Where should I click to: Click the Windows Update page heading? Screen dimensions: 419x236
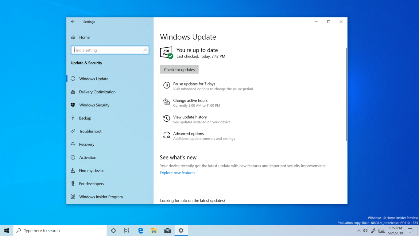188,37
